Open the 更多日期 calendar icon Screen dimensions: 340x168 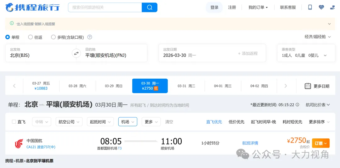click(308, 86)
